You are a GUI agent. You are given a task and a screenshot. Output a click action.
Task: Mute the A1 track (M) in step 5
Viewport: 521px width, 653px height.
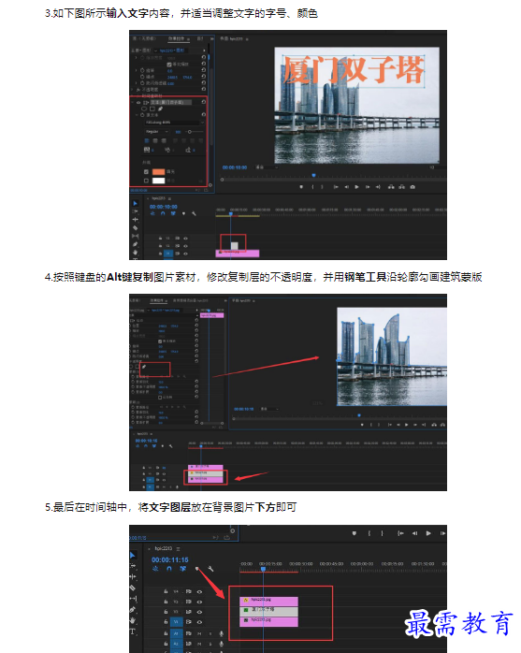199,633
